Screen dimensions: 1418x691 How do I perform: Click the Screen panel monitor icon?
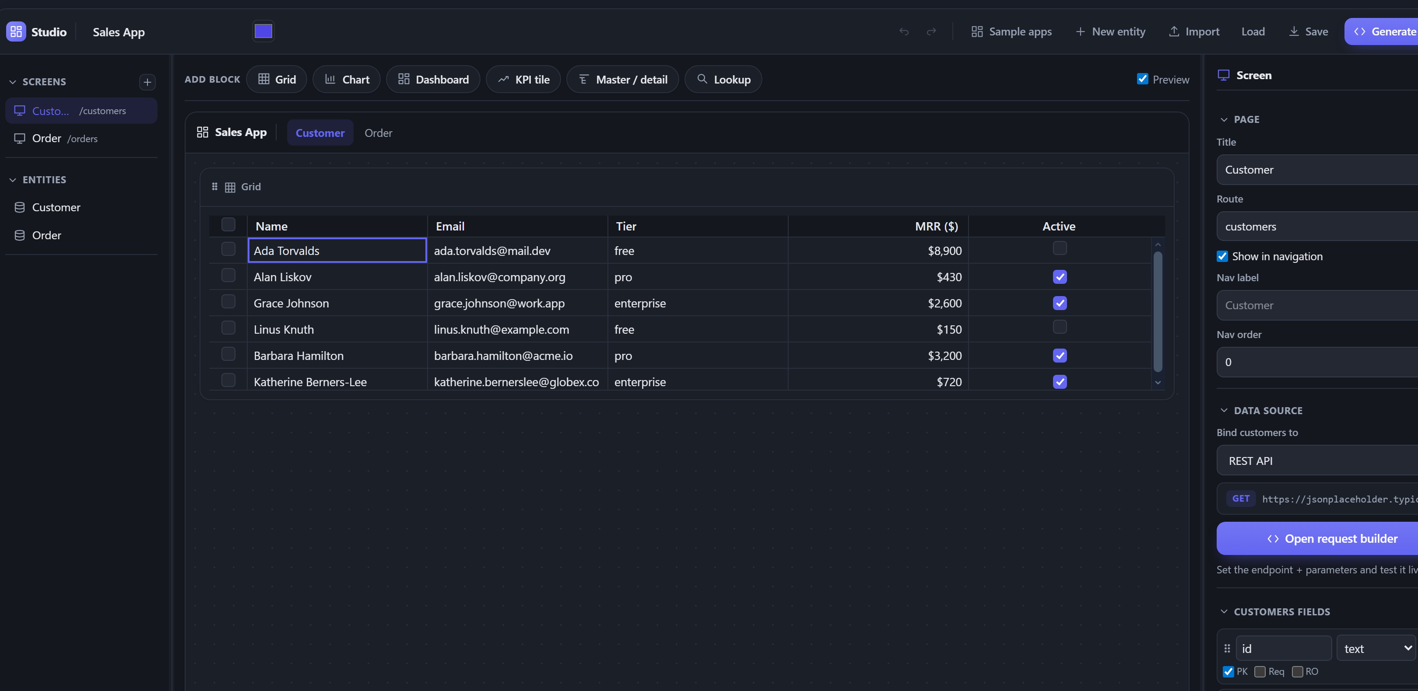pyautogui.click(x=1223, y=75)
